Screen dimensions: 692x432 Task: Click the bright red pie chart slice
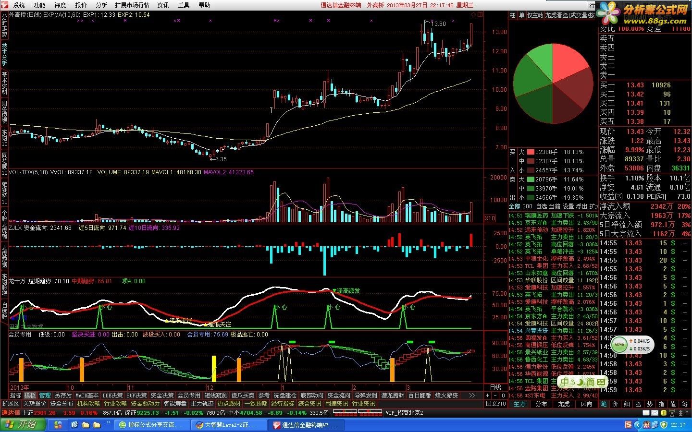coord(569,61)
